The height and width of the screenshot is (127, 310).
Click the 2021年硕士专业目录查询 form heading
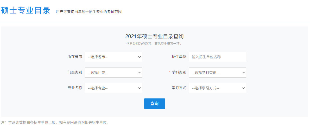155,36
